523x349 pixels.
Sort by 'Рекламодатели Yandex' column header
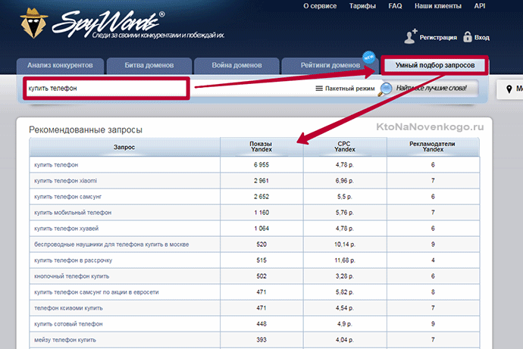(x=433, y=147)
